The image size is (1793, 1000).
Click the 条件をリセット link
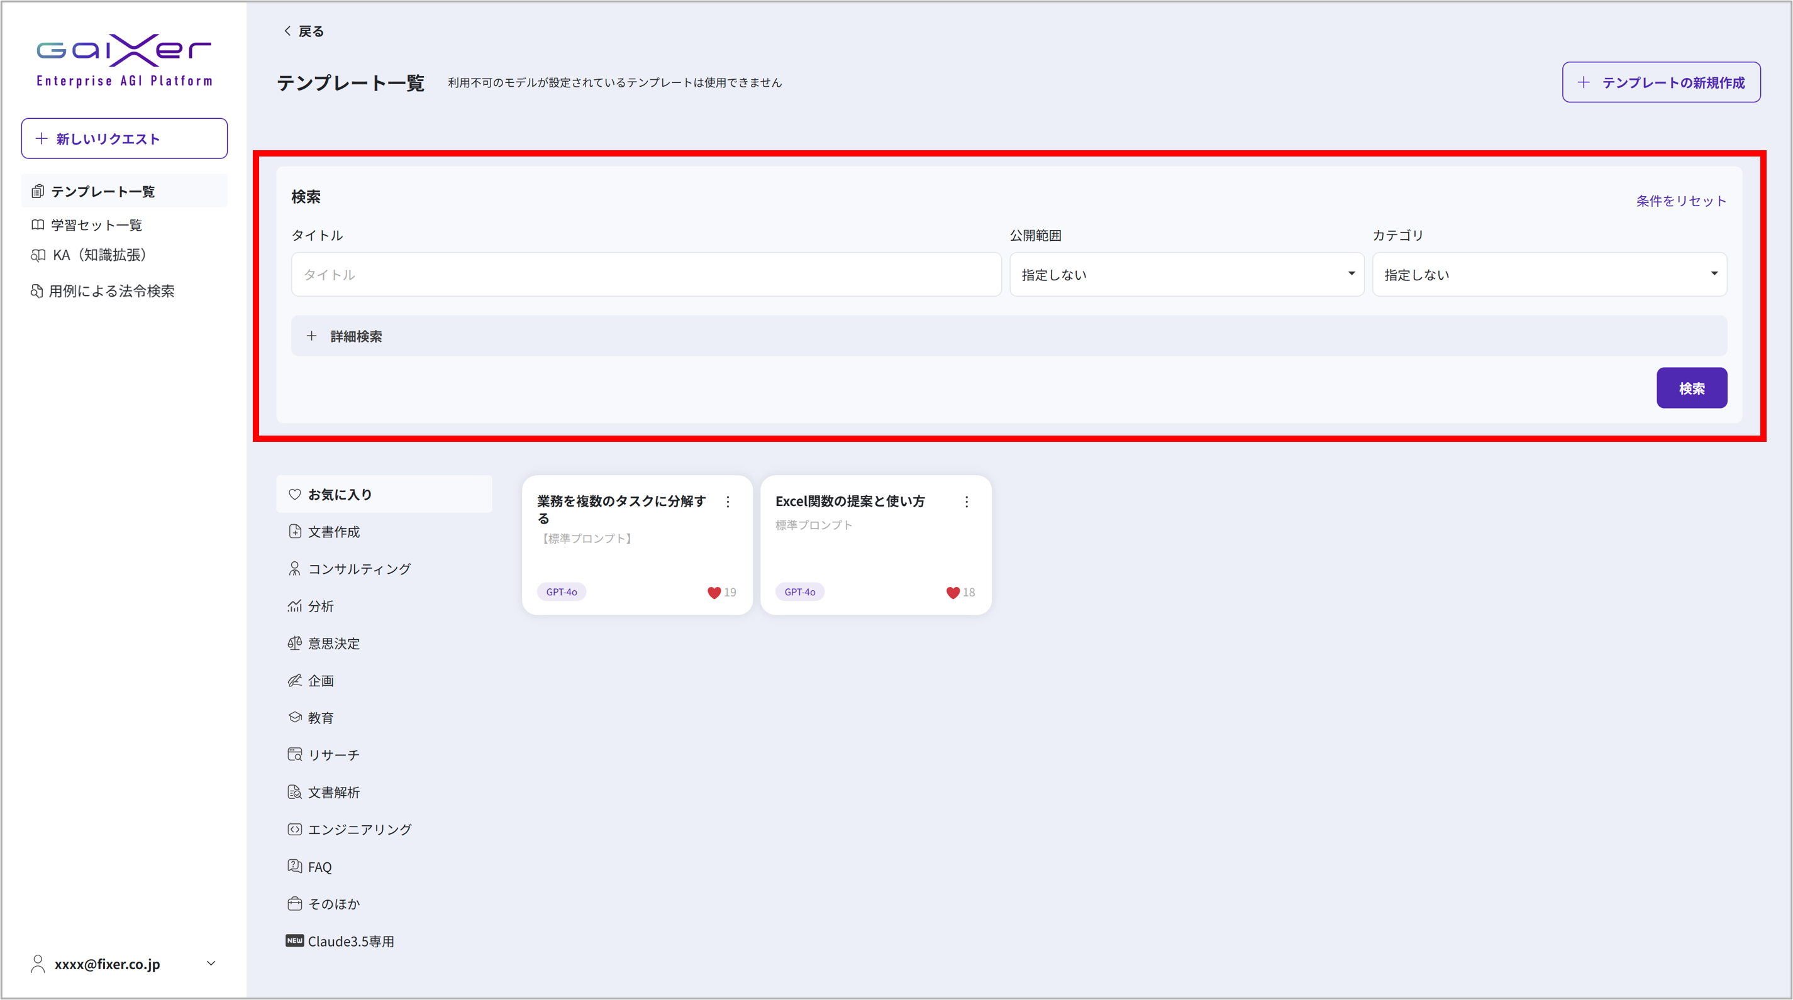click(1680, 201)
